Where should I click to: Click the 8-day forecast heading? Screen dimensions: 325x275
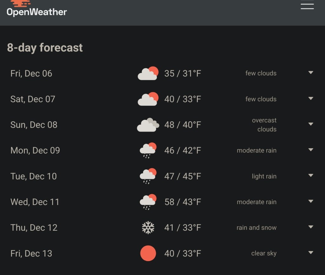click(x=45, y=48)
